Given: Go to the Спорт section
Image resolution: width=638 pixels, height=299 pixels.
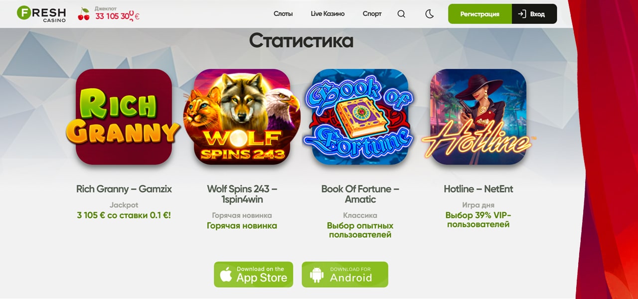Looking at the screenshot, I should click(x=372, y=14).
